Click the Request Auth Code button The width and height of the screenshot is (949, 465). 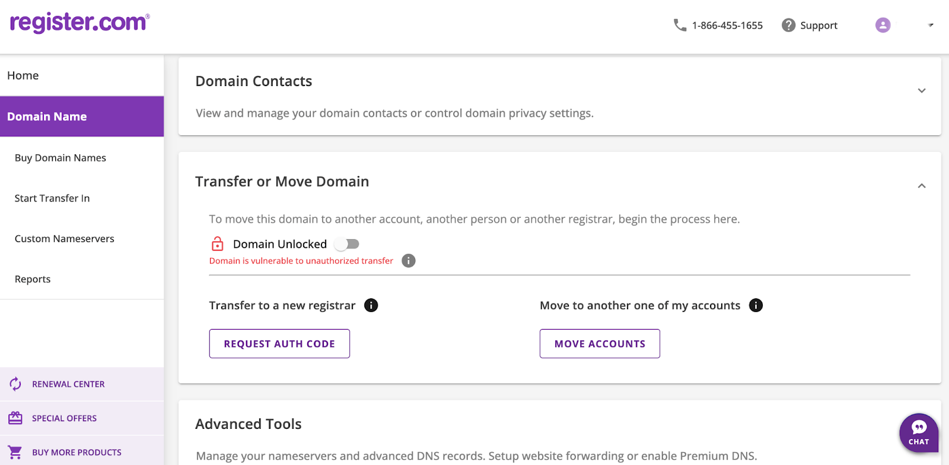(279, 344)
